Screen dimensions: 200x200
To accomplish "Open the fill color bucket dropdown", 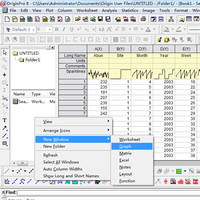I will [x=173, y=30].
